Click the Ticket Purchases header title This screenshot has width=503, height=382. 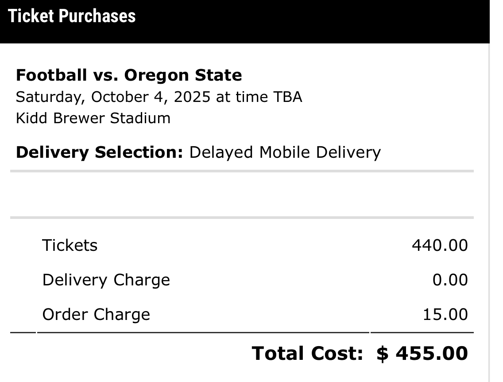coord(72,16)
